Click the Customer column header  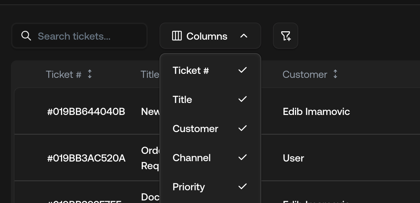click(305, 74)
